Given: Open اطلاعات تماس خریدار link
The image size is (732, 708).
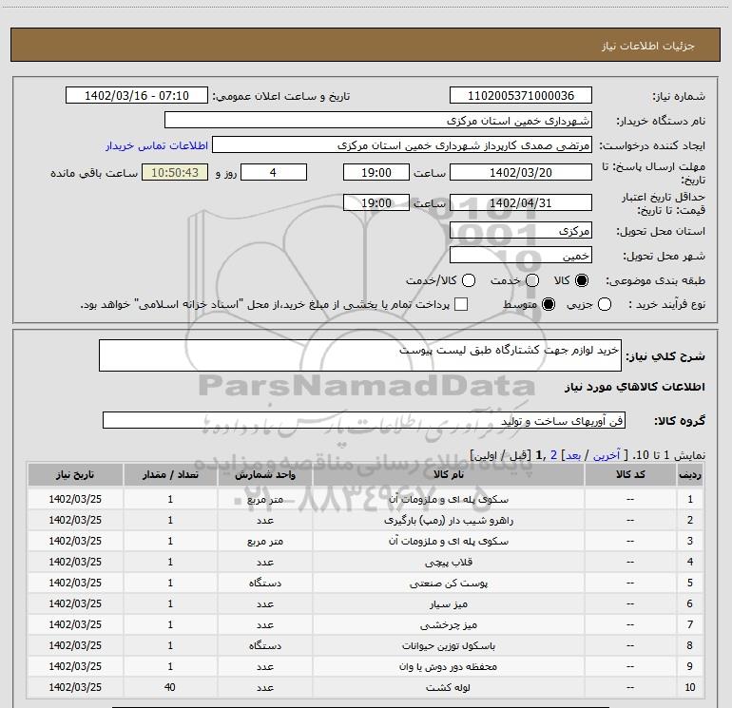Looking at the screenshot, I should [157, 145].
